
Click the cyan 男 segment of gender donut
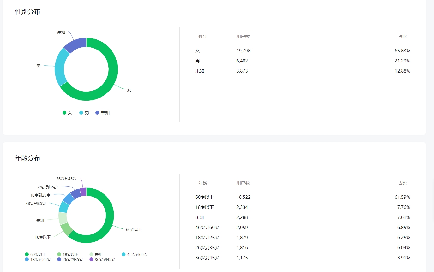pos(60,66)
